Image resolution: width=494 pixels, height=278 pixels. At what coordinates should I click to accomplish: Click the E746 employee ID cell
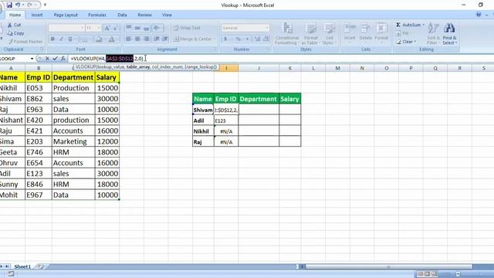pos(39,152)
